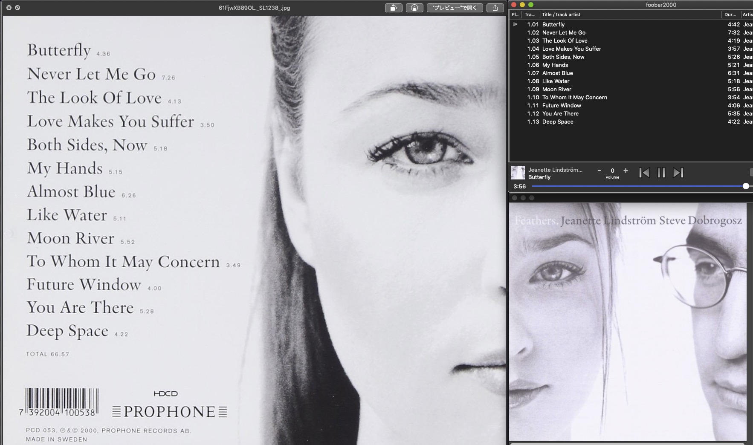Viewport: 753px width, 445px height.
Task: Rotate the image with the rotate button
Action: (393, 8)
